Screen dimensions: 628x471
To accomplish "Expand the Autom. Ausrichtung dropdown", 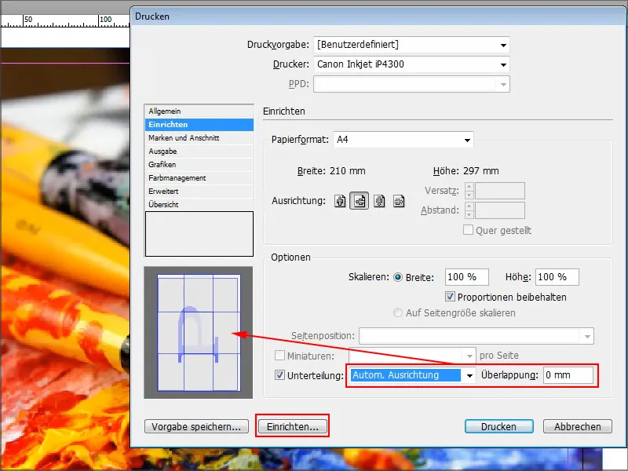I will point(413,375).
